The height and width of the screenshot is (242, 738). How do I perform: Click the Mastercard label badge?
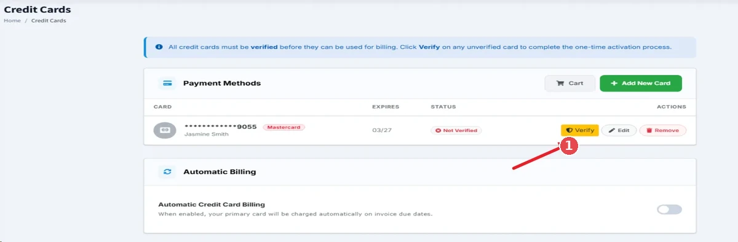click(284, 127)
